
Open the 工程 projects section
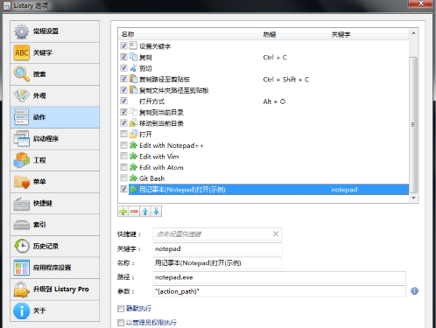55,160
